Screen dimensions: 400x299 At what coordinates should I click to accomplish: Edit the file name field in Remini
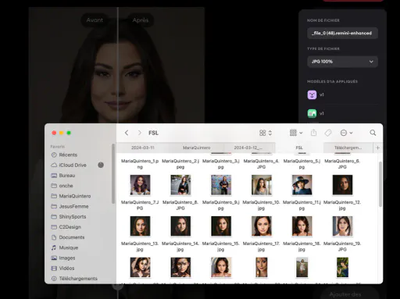click(x=342, y=33)
